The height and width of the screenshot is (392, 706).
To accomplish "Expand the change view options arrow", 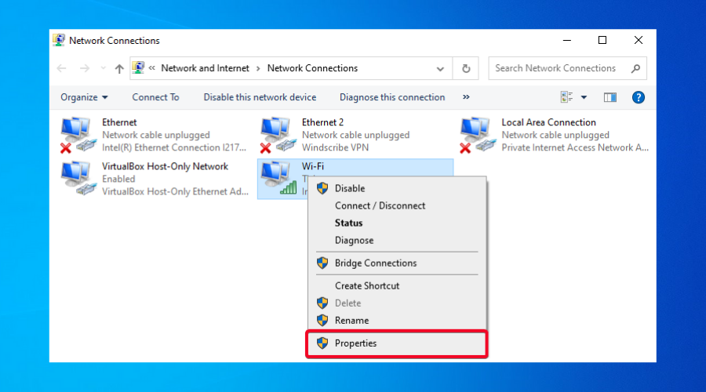I will [584, 97].
